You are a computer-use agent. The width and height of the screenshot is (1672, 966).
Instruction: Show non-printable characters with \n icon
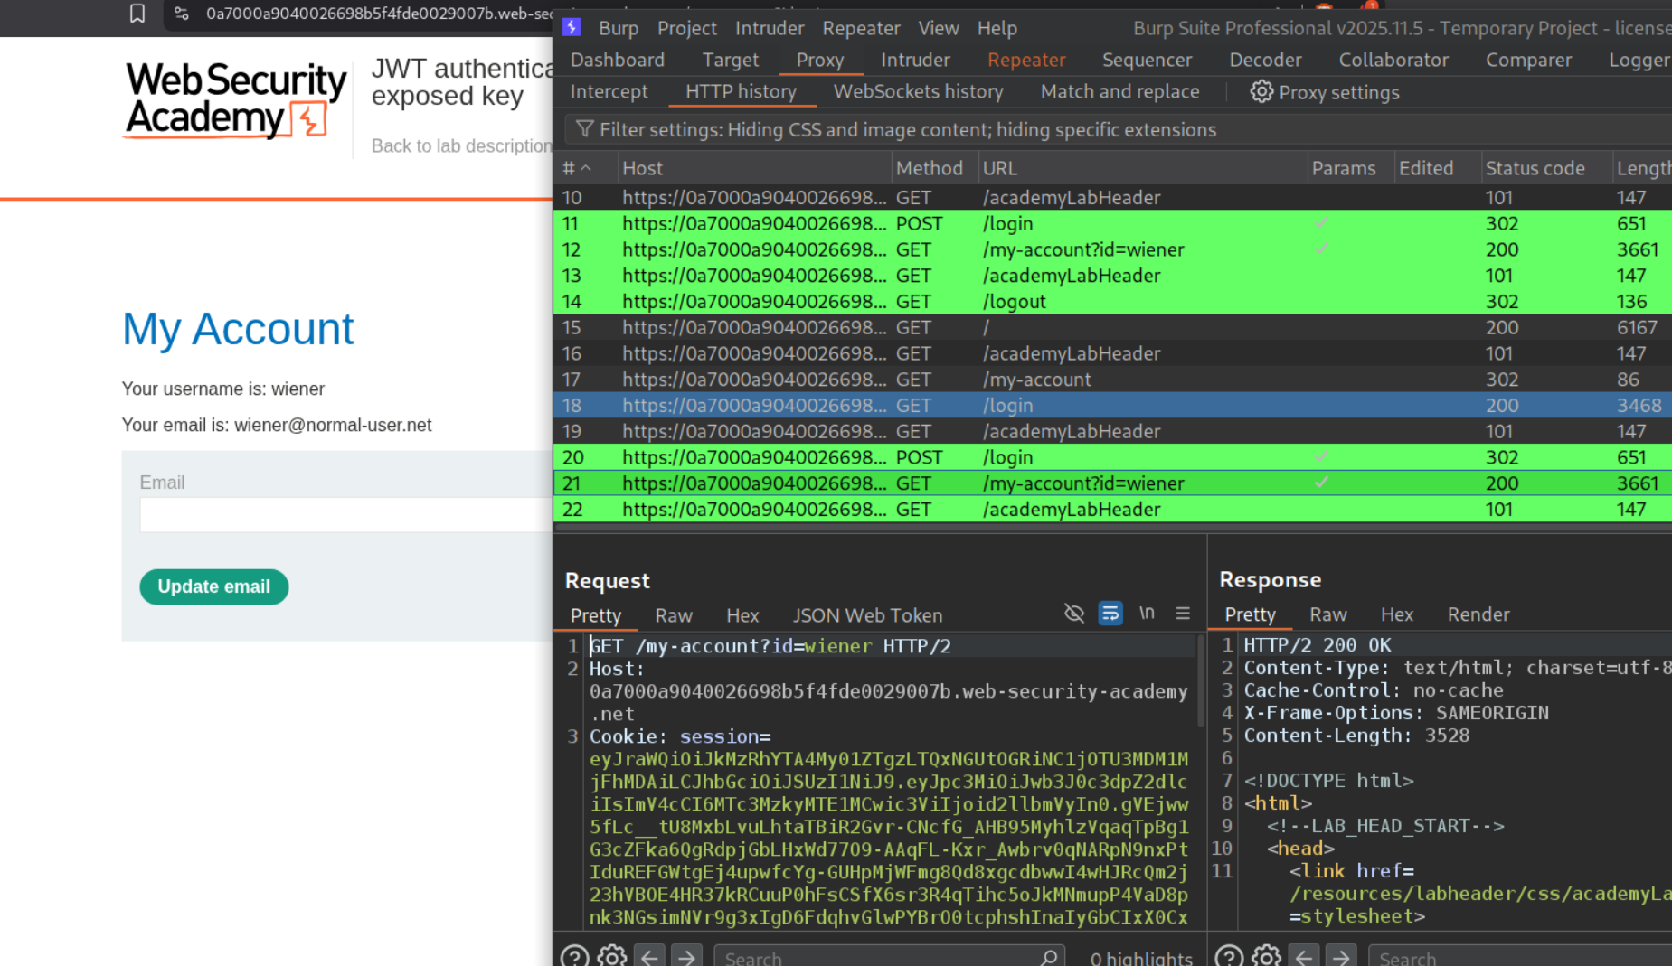tap(1147, 614)
